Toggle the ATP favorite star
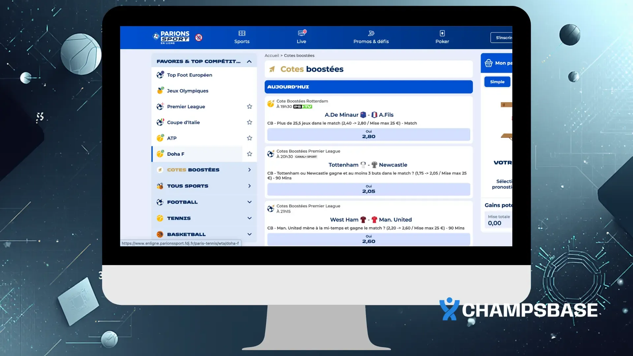The width and height of the screenshot is (633, 356). [x=250, y=138]
